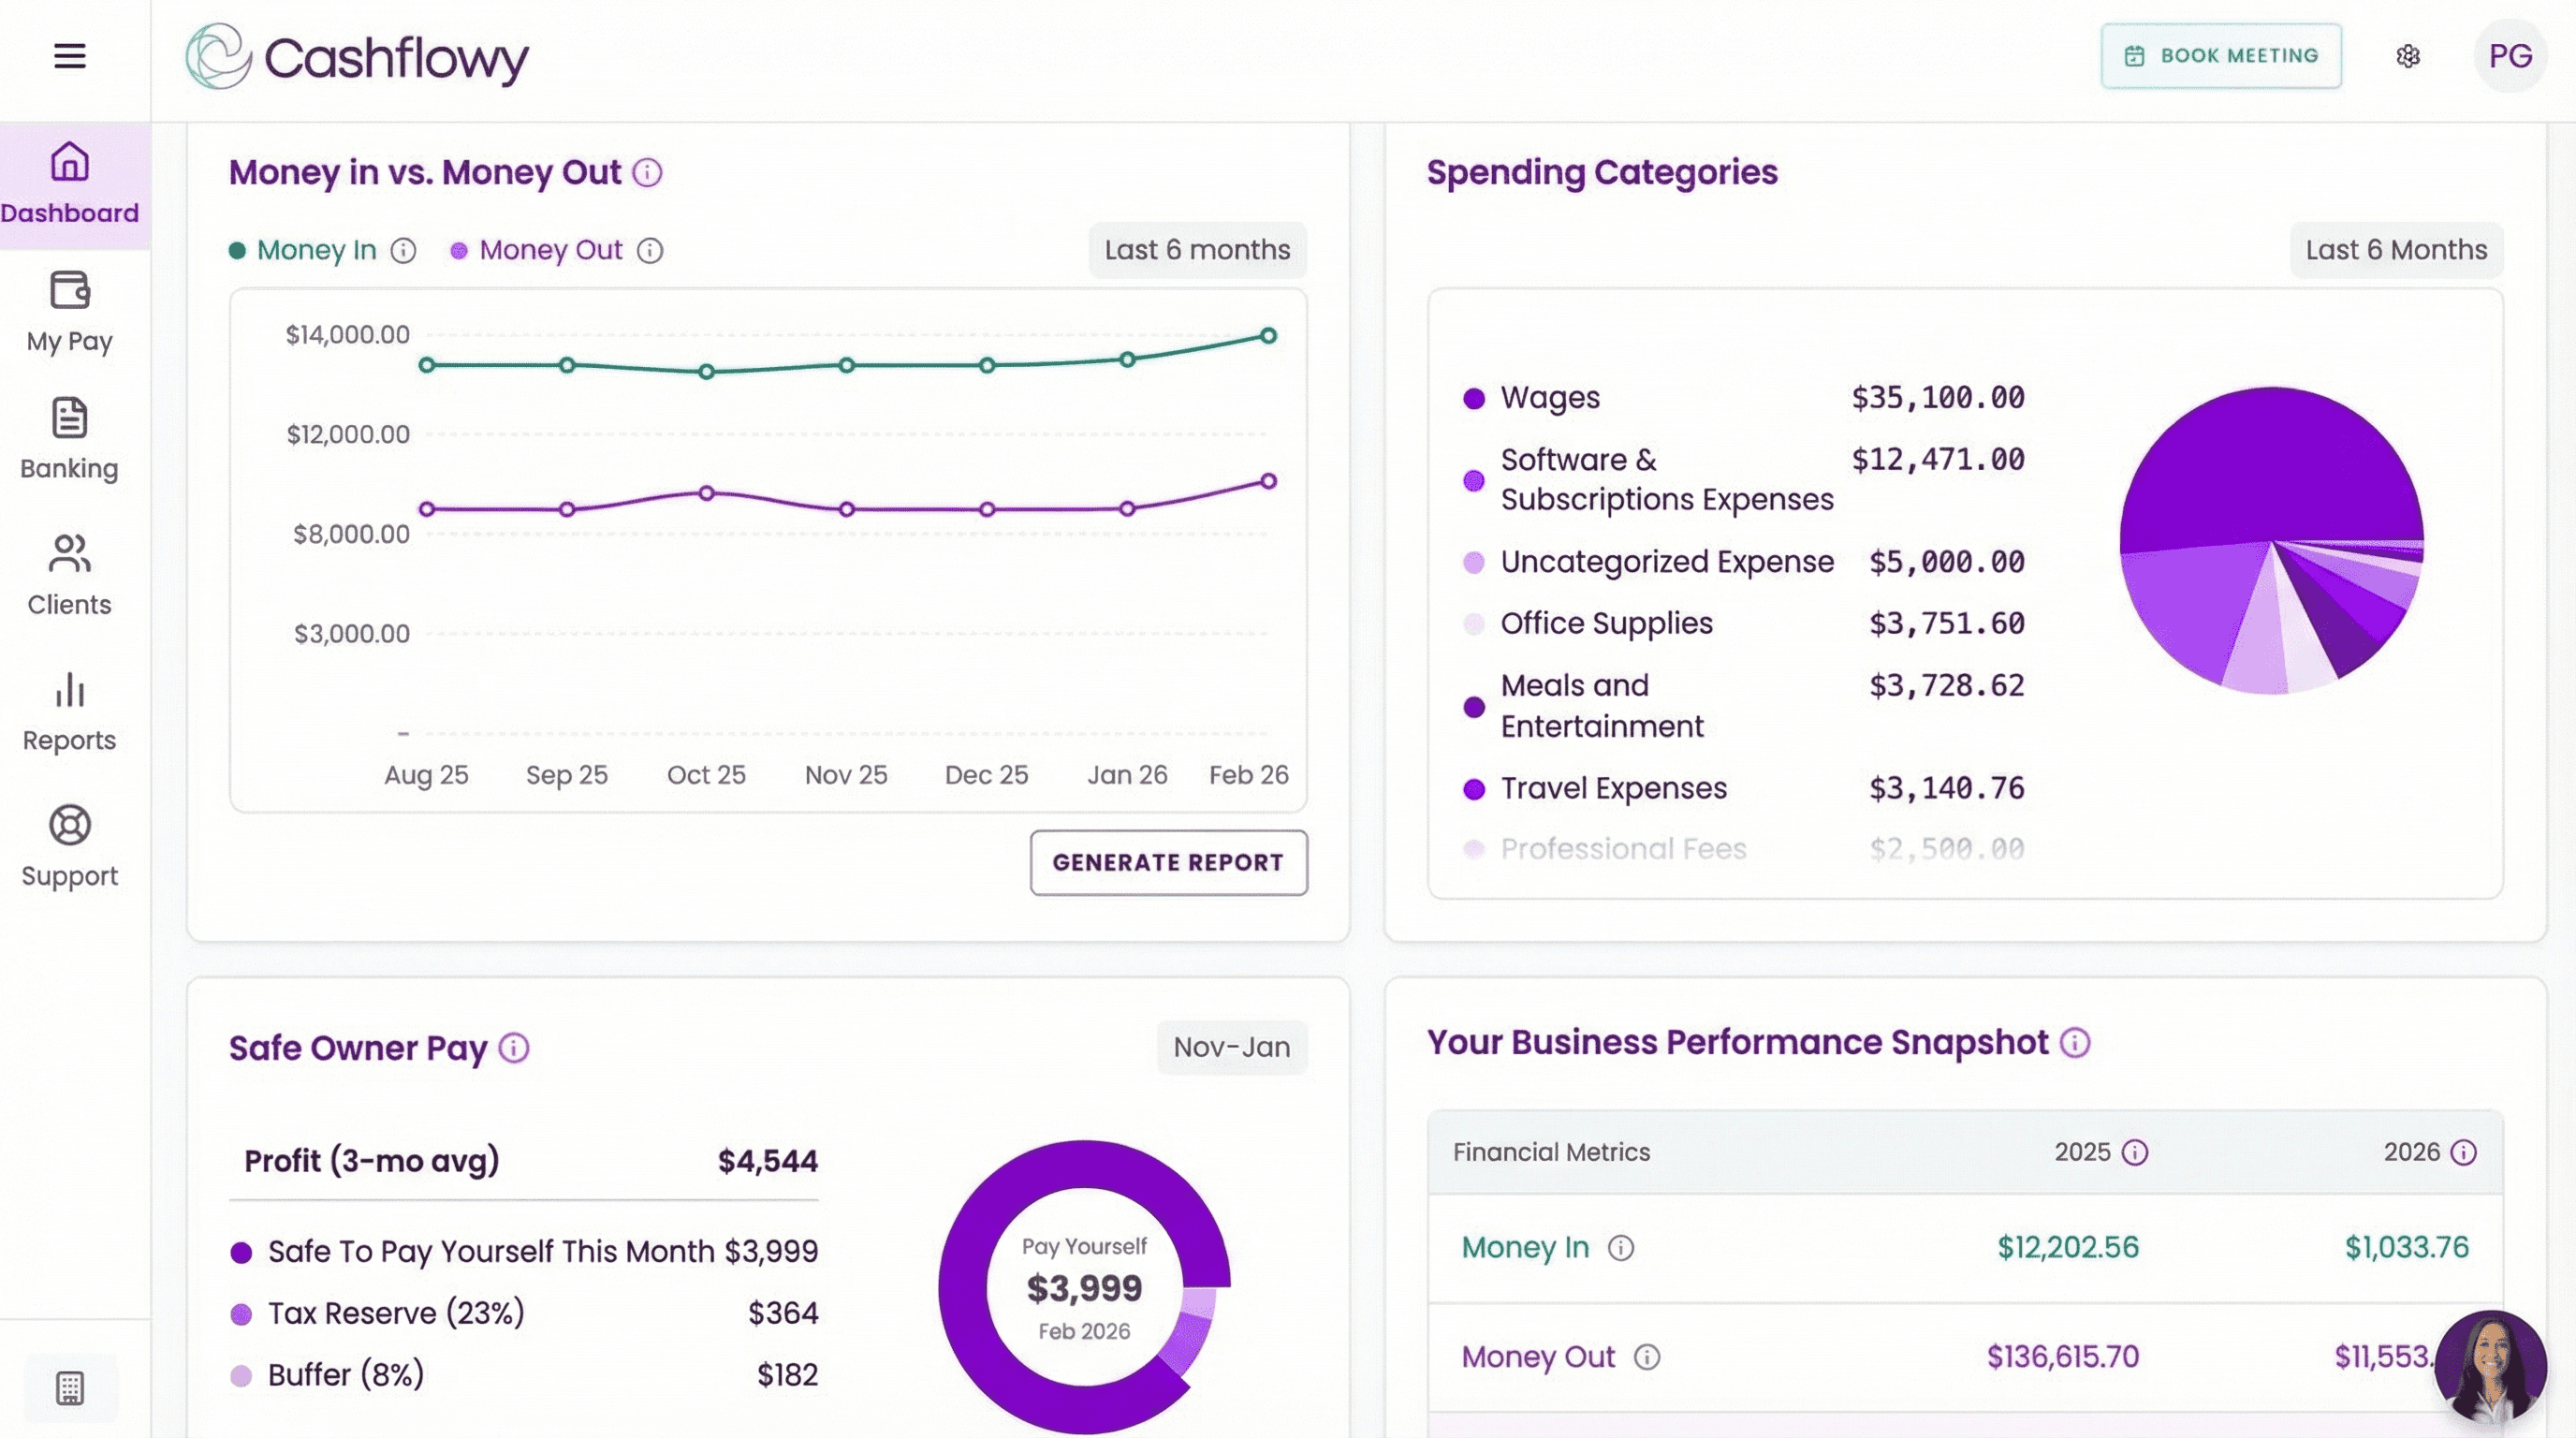Open the calculator icon bottom left
Image resolution: width=2576 pixels, height=1438 pixels.
[69, 1388]
